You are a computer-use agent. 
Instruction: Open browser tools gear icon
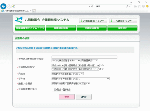(x=143, y=6)
